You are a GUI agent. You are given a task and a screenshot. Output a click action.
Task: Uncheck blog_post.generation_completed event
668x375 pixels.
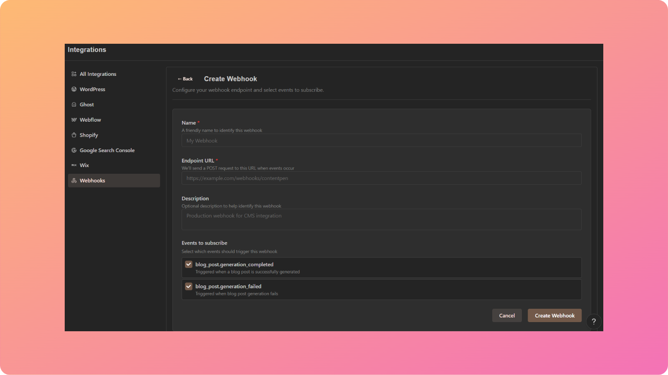pos(188,264)
